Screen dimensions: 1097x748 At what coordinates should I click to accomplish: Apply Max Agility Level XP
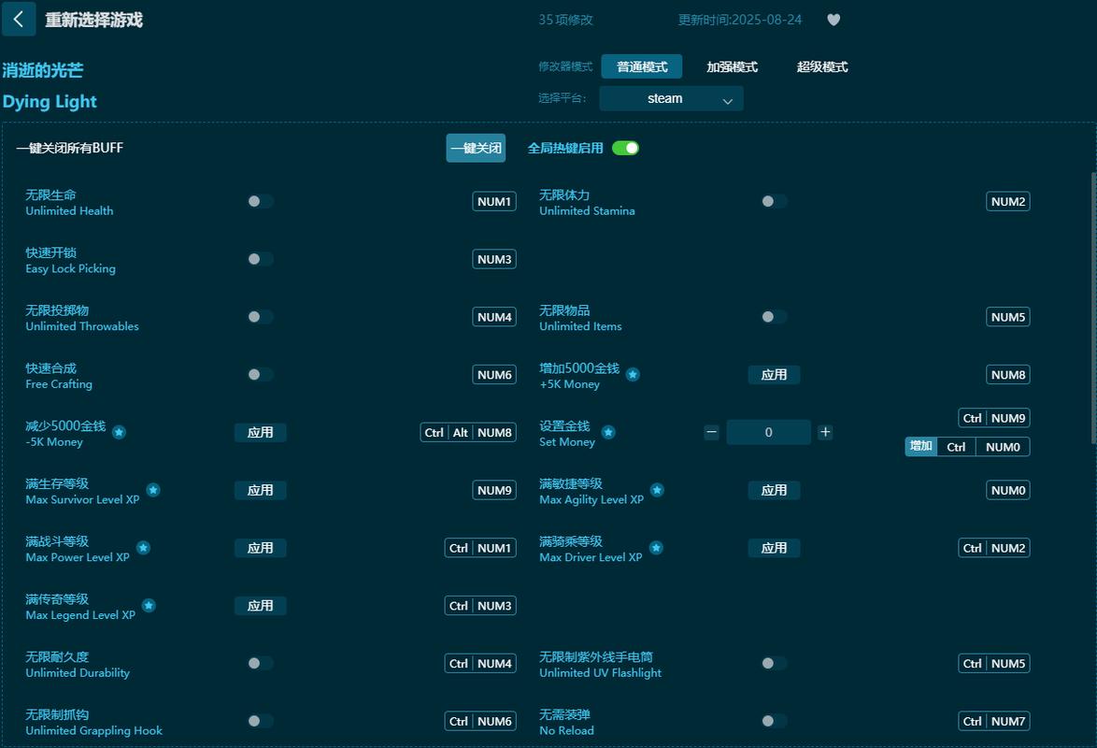click(x=774, y=490)
